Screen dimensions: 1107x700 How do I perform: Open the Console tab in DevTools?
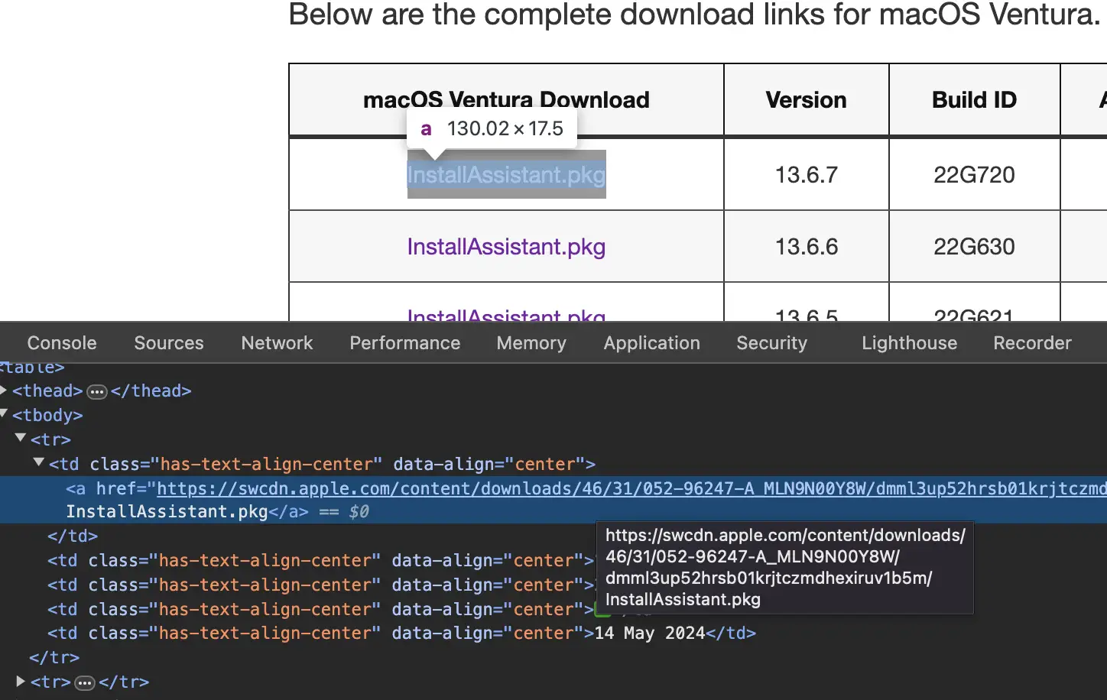[62, 343]
